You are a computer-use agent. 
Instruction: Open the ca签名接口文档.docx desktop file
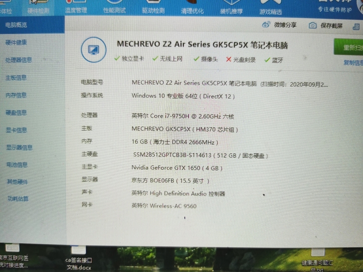(x=79, y=259)
